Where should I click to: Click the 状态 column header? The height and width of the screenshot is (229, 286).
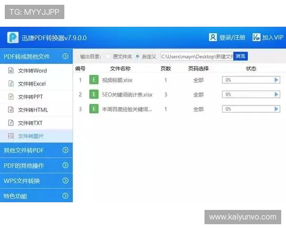tap(251, 69)
